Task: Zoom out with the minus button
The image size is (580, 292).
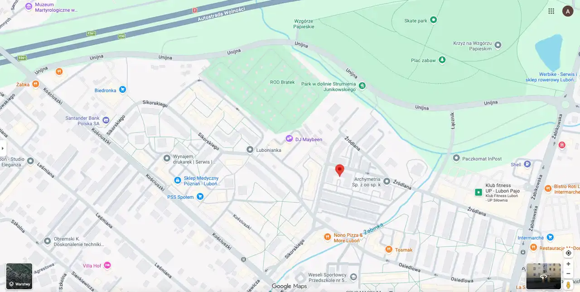Action: [x=568, y=273]
